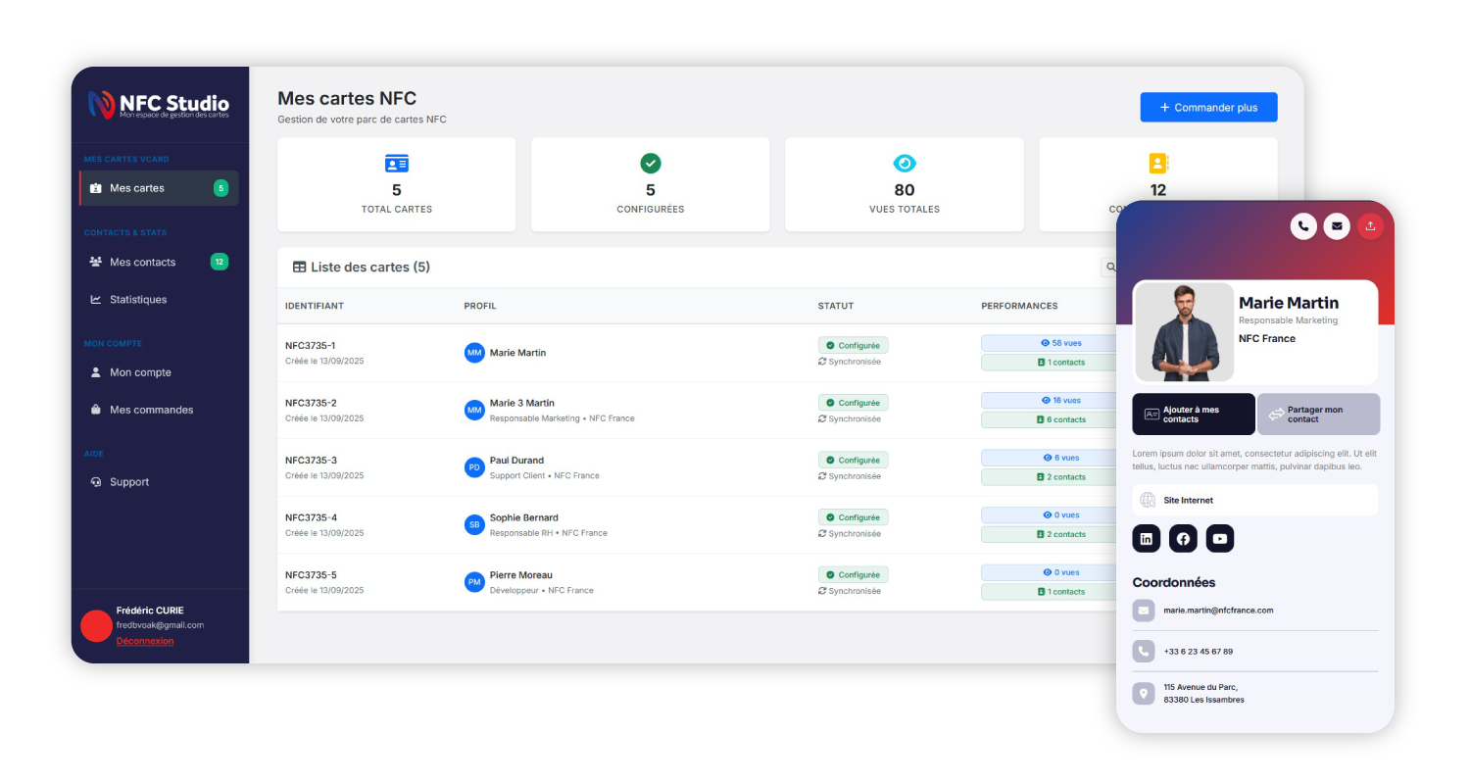Click the Commander plus button
Screen dimensions: 1470x783
pos(1208,108)
